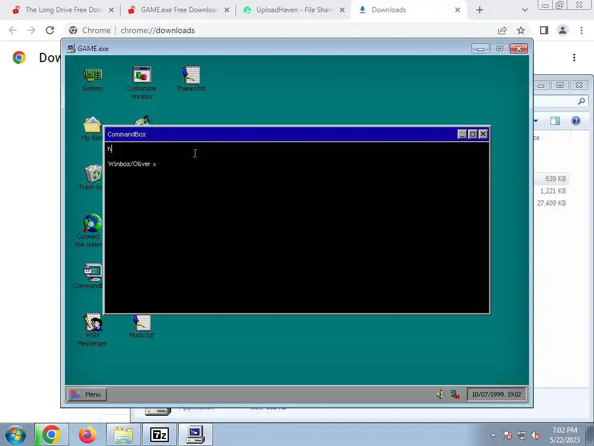The image size is (594, 446).
Task: Open Windows Start orb
Action: click(x=15, y=434)
